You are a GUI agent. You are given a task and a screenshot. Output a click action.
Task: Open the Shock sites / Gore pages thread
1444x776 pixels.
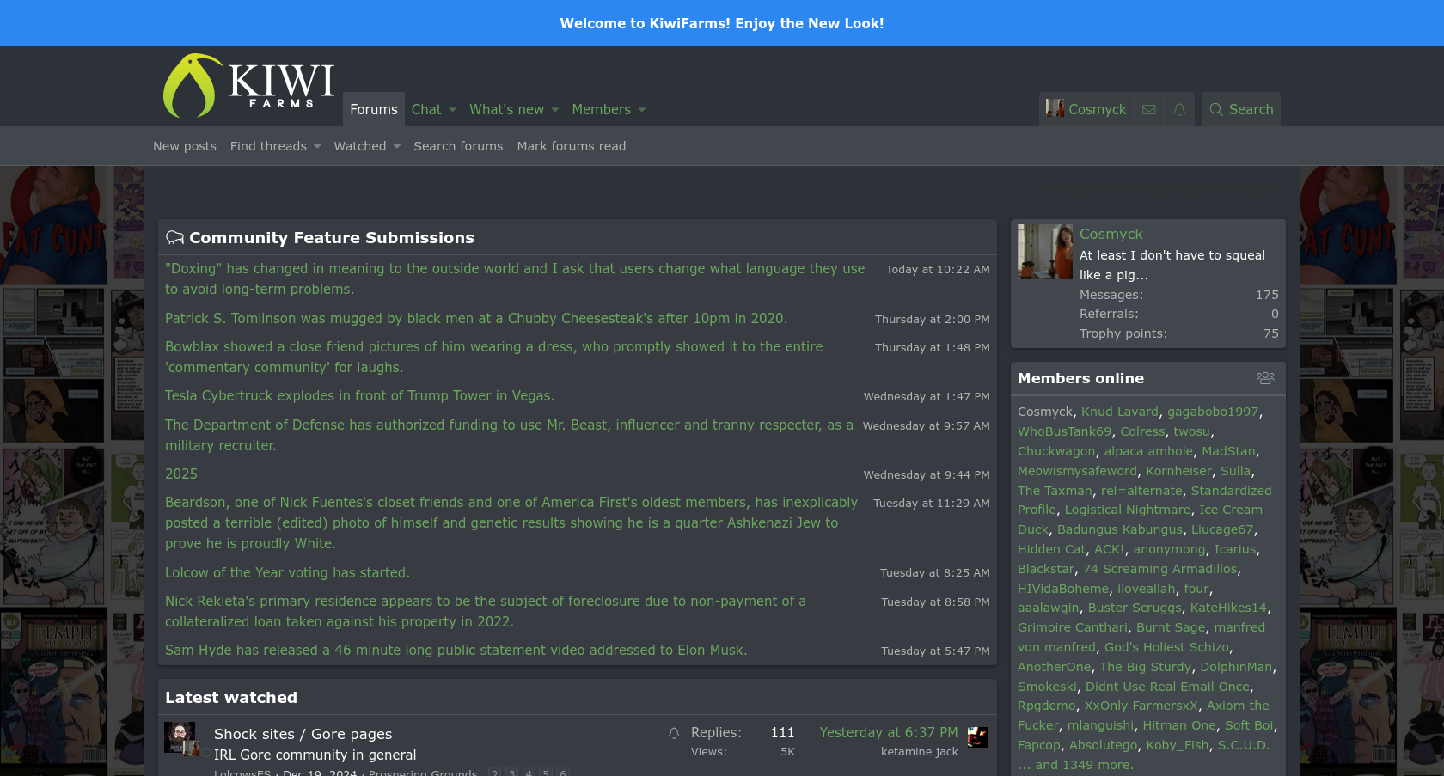pos(303,734)
